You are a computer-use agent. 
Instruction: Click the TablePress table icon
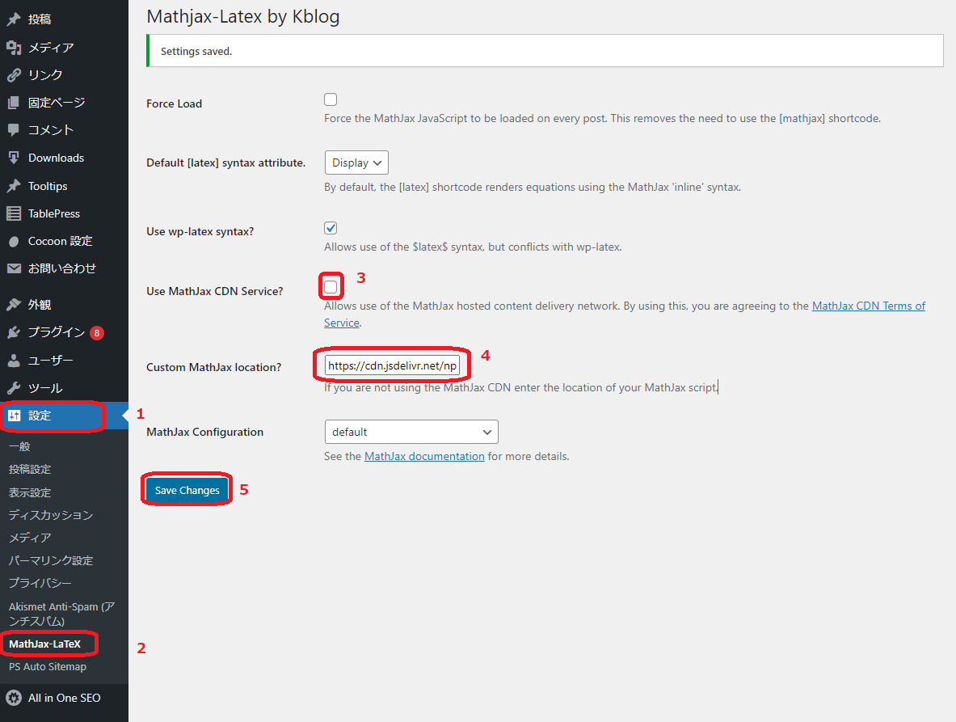pyautogui.click(x=14, y=213)
